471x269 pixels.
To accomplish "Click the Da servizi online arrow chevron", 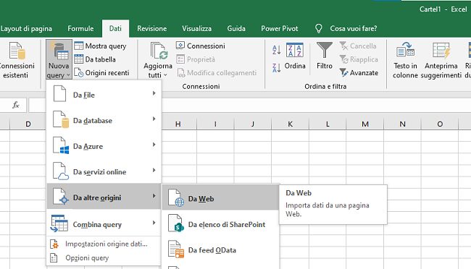I will click(x=154, y=170).
